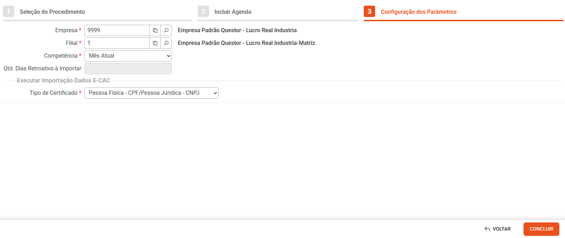Click the CONCLUIR button
The width and height of the screenshot is (565, 238).
click(x=541, y=229)
